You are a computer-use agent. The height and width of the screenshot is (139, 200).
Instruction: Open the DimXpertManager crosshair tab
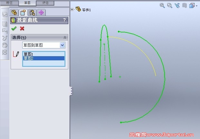coord(41,13)
